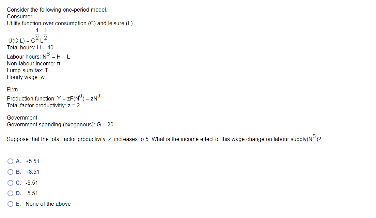The width and height of the screenshot is (376, 218).
Task: Click the underlined Consumer heading
Action: [x=19, y=16]
